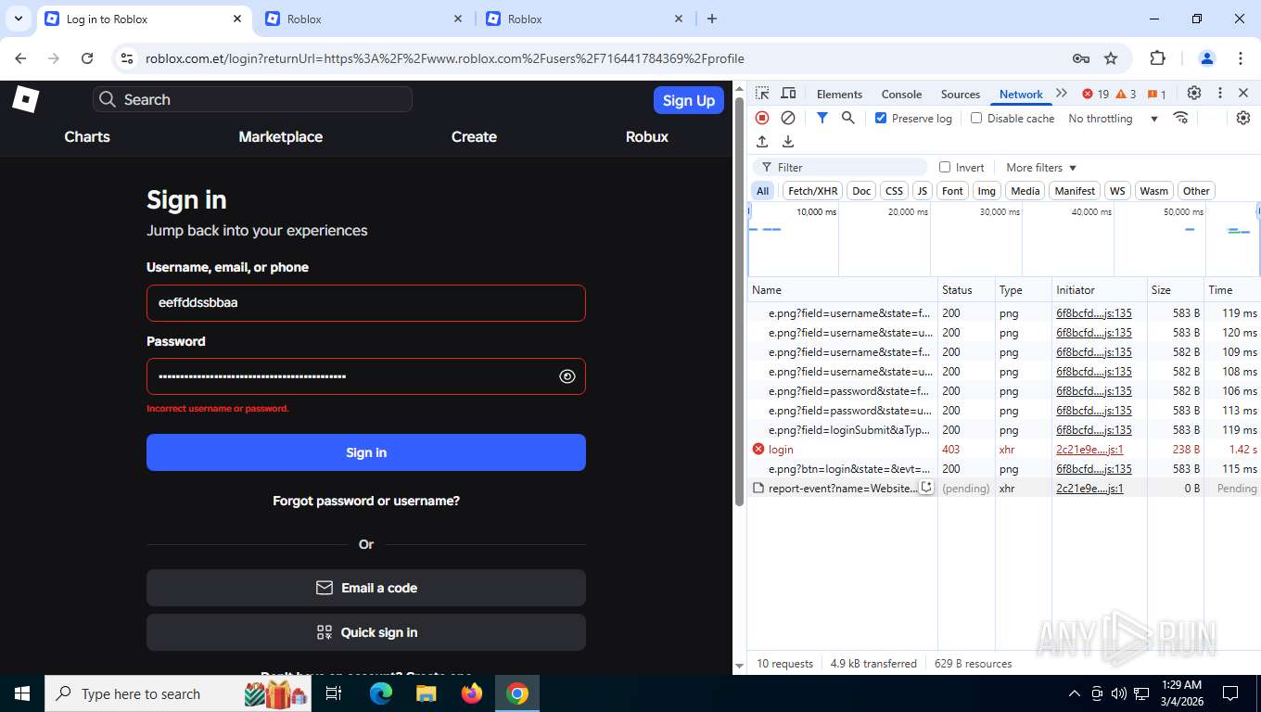Expand the More filters dropdown
The width and height of the screenshot is (1261, 712).
(1041, 168)
